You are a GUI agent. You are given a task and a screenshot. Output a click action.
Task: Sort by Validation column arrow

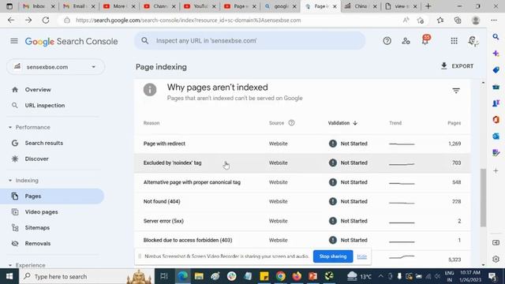[x=355, y=123]
